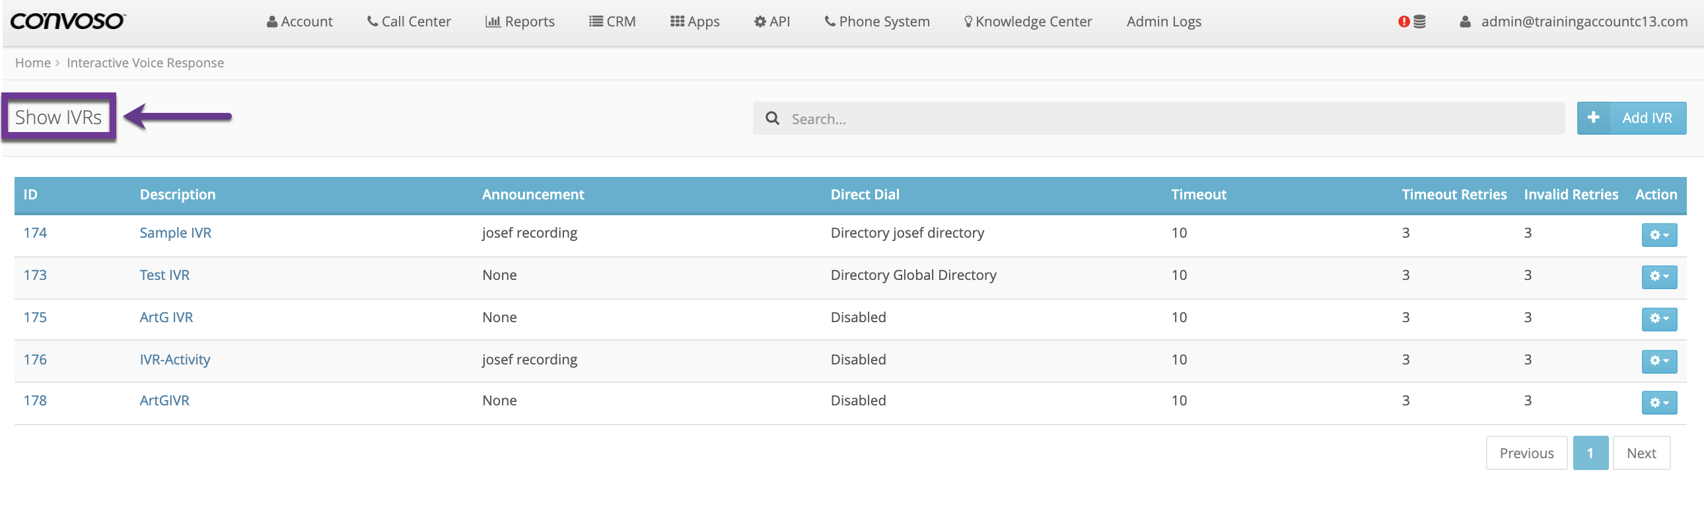
Task: Open the Apps menu
Action: [x=695, y=22]
